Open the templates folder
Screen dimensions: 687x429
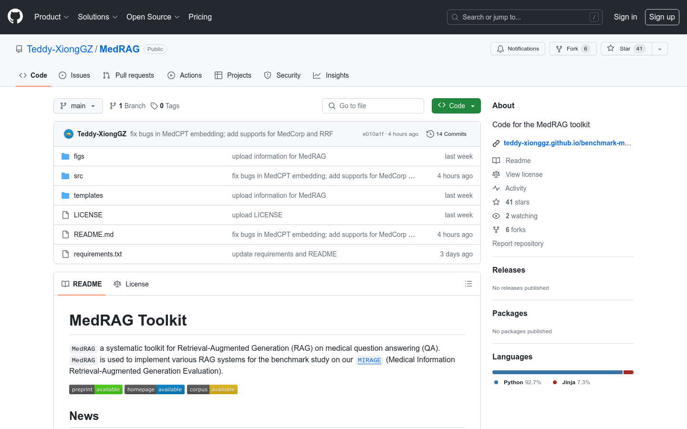coord(88,195)
